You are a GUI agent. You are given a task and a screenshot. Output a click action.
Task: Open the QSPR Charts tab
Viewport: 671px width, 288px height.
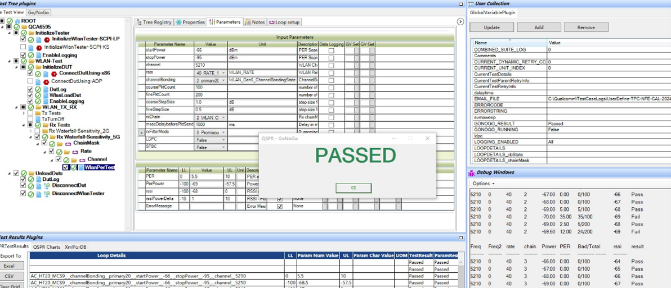point(47,247)
